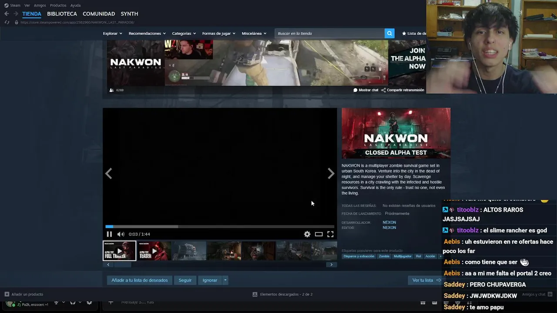Open Amigos y chat
The height and width of the screenshot is (313, 557).
point(537,294)
